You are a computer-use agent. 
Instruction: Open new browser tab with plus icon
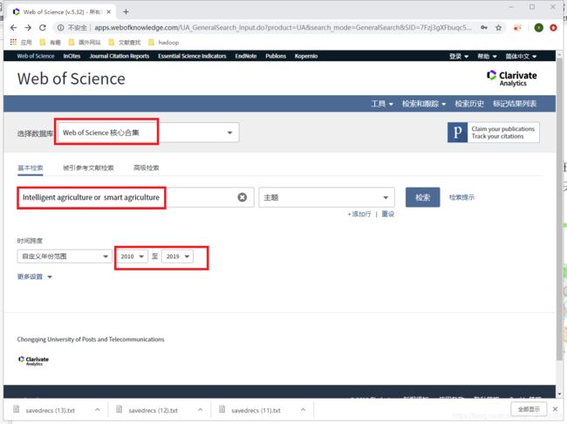click(126, 11)
